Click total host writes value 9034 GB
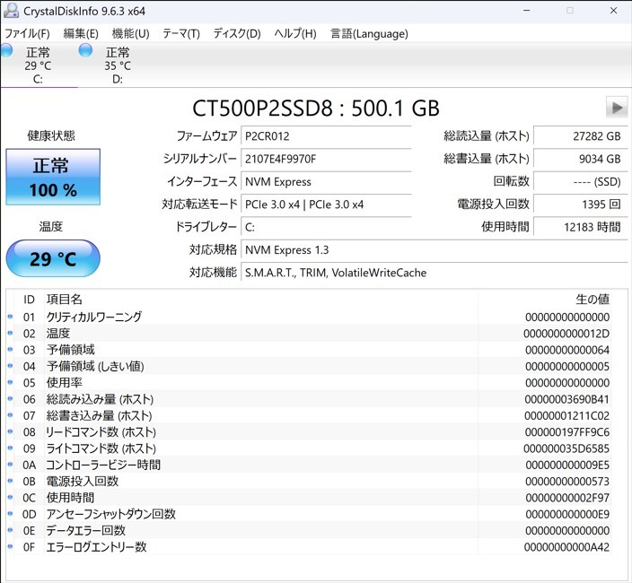 [x=581, y=159]
